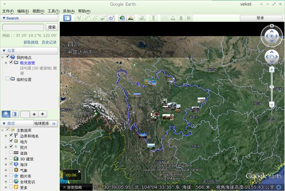Toggle the sidebar visibility toolbar icon

[x=67, y=18]
